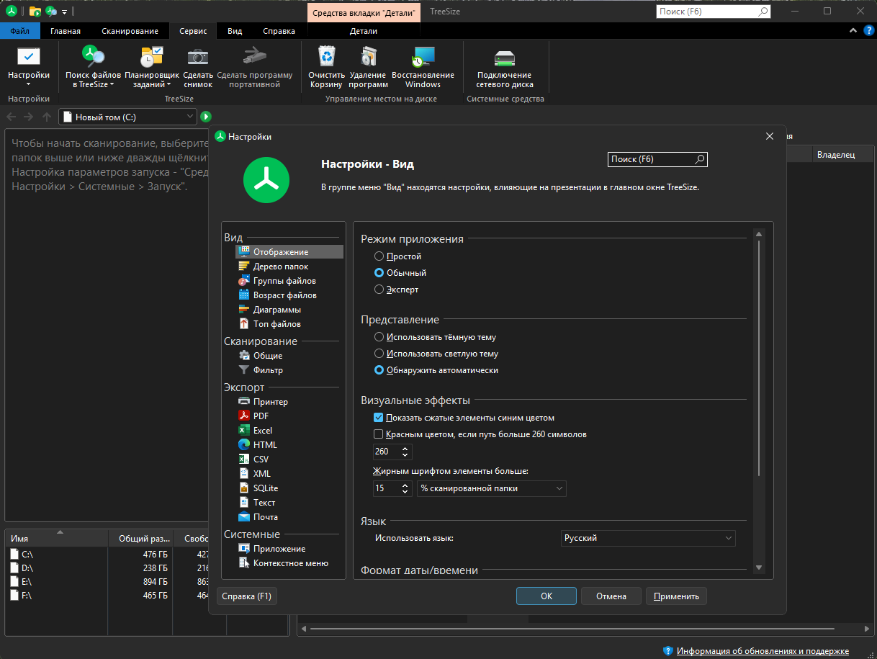Open the Новый том (C:) drive dropdown

click(128, 117)
